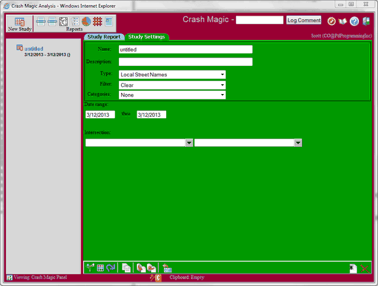Image resolution: width=378 pixels, height=286 pixels.
Task: Expand the second Intersection street dropdown arrow
Action: [x=298, y=143]
